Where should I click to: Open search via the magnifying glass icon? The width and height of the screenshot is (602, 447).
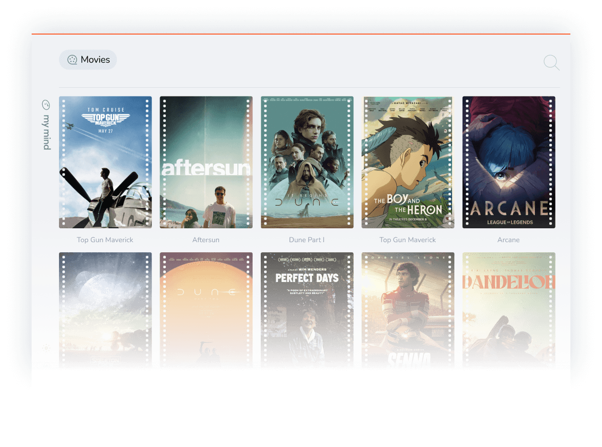[551, 62]
